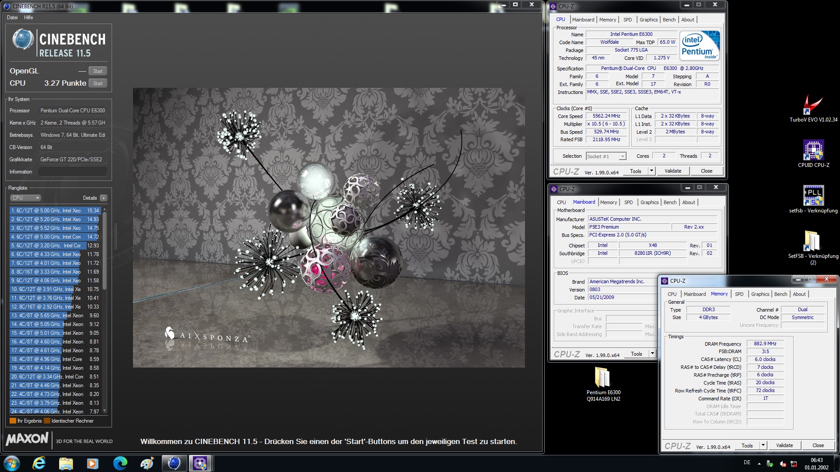
Task: Click the Maxon logo
Action: [x=27, y=439]
